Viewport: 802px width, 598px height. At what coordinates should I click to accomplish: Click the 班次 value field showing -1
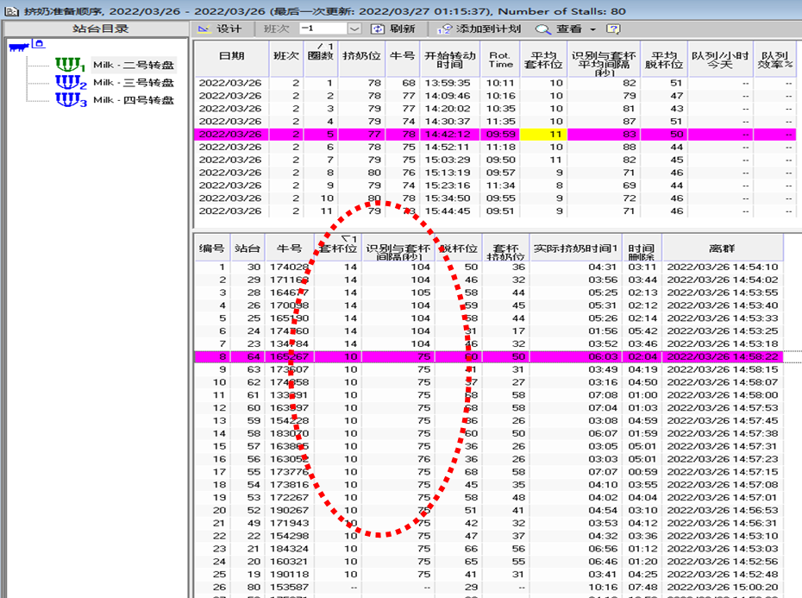tap(323, 28)
